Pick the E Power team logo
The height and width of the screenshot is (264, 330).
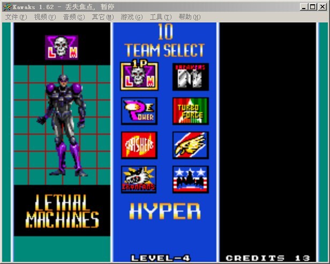(139, 111)
